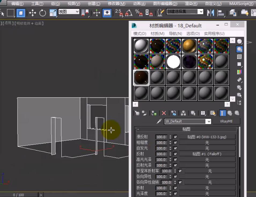256x197 pixels.
Task: Disable the 折射 map checkbox
Action: click(x=175, y=188)
